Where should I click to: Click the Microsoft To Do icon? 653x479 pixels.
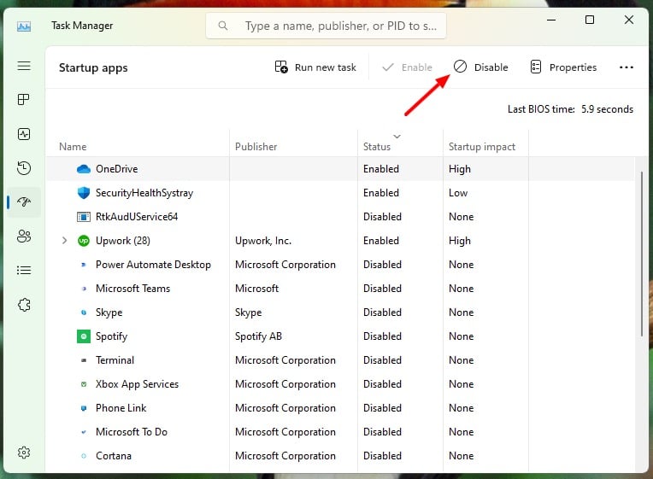tap(84, 432)
